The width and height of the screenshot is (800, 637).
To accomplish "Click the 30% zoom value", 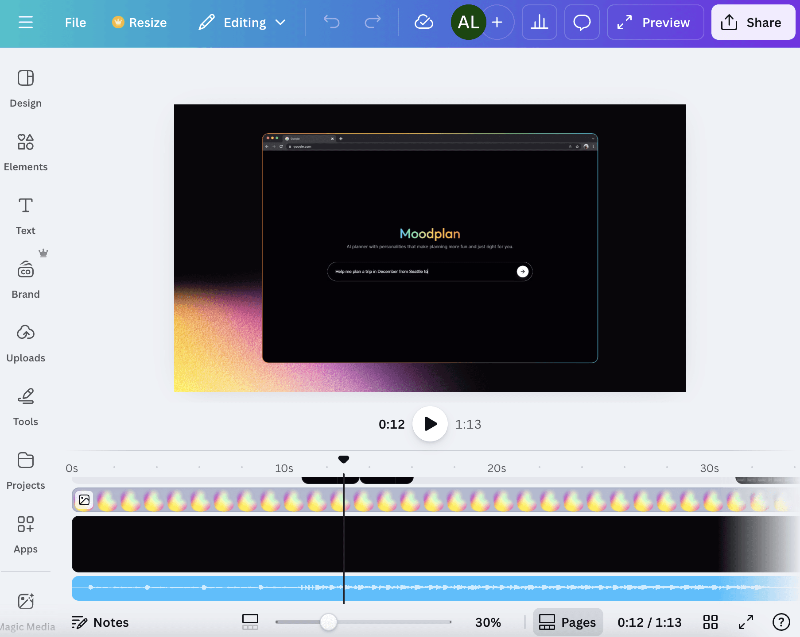I will click(x=488, y=622).
